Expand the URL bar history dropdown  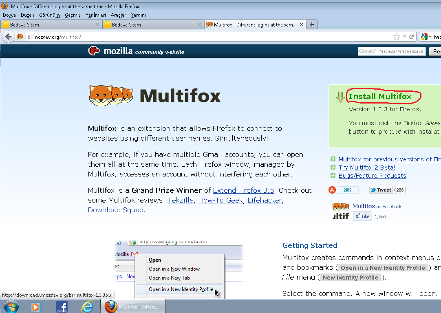tap(404, 37)
